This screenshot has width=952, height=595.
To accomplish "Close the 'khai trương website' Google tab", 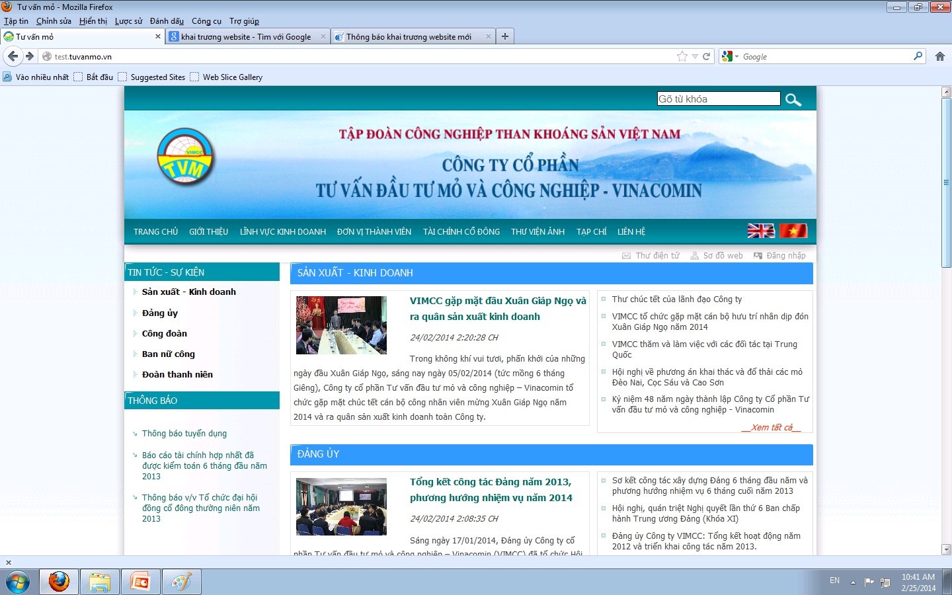I will [323, 36].
